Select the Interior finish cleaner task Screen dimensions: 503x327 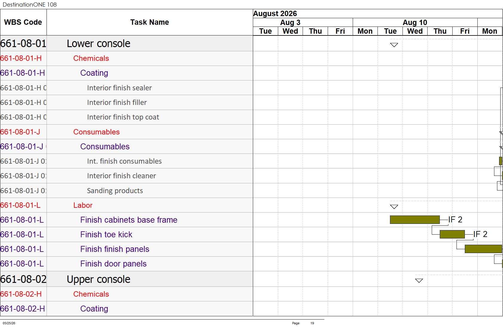click(126, 176)
